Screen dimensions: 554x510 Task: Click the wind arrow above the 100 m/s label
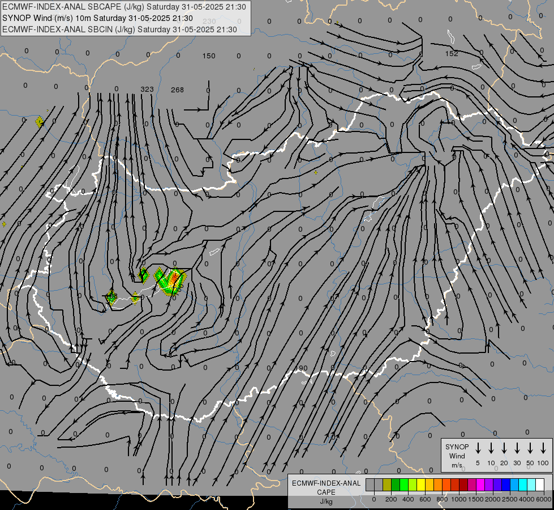543,448
